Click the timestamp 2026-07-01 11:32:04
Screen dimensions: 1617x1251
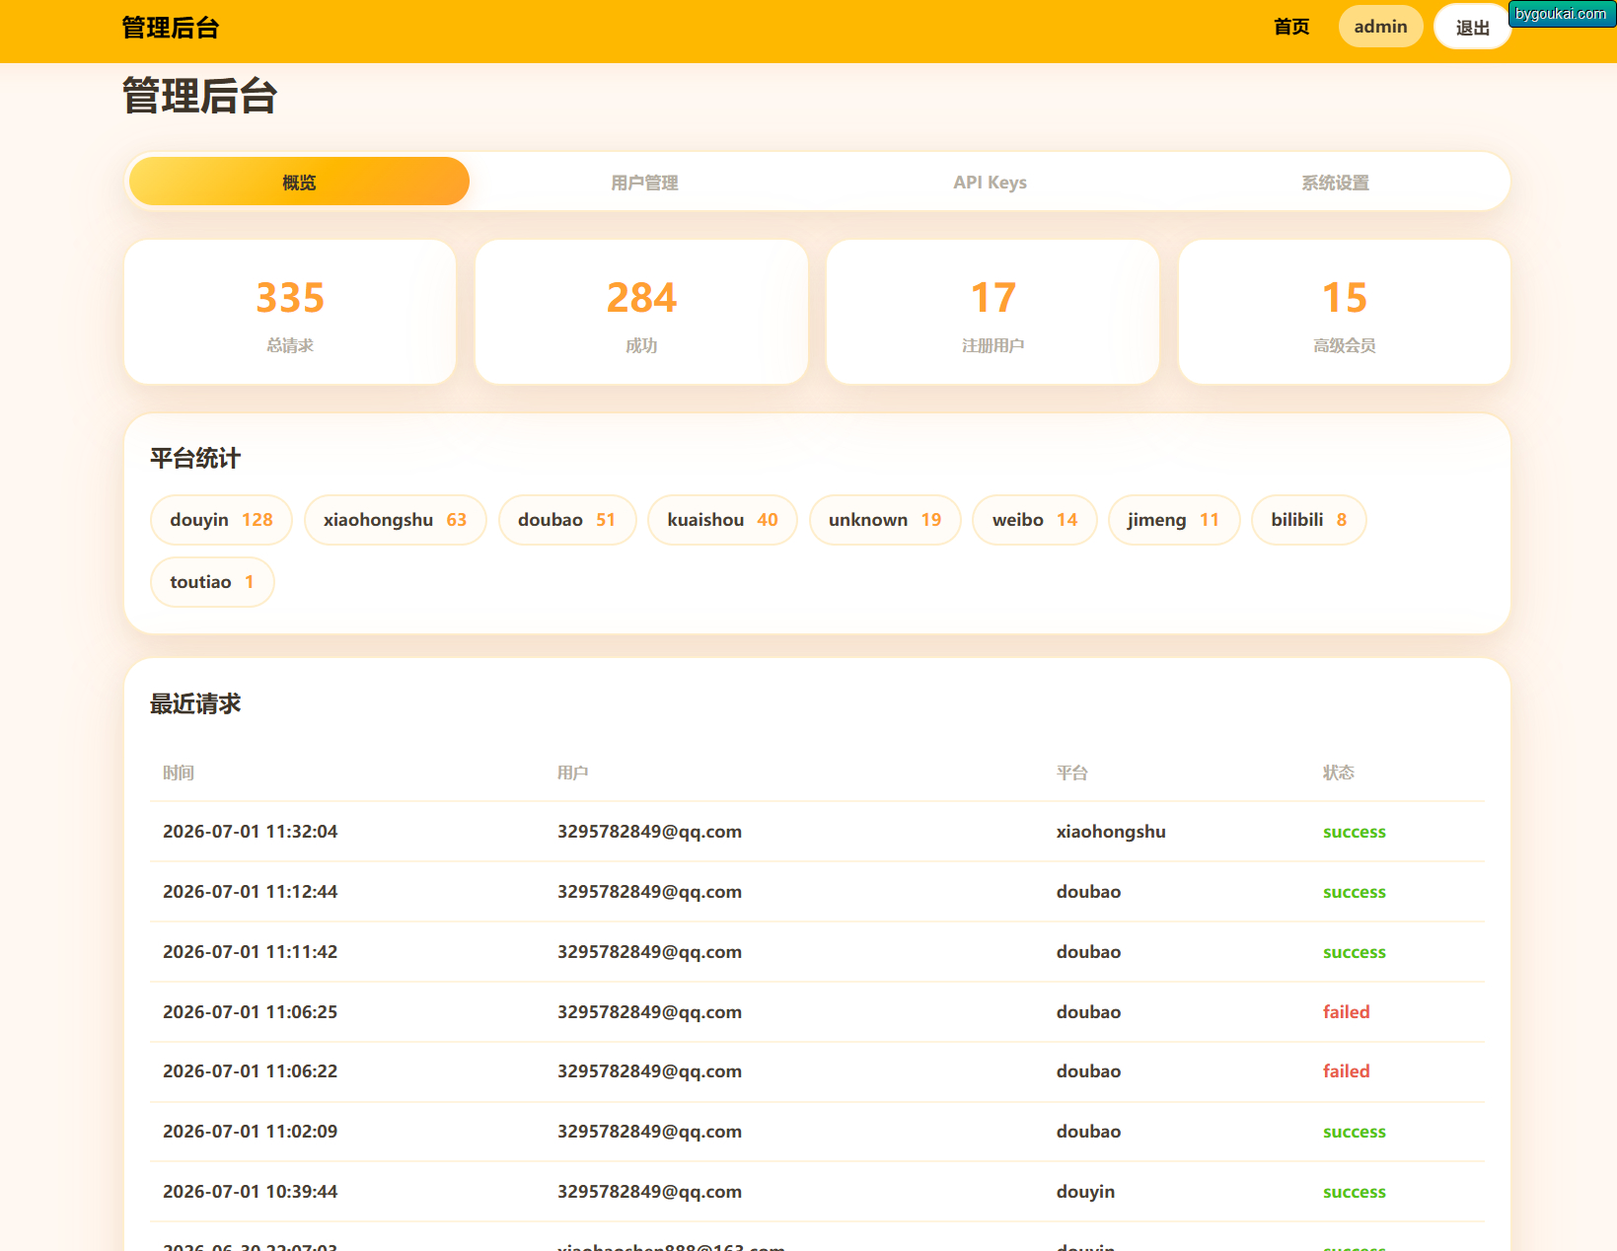(x=250, y=832)
